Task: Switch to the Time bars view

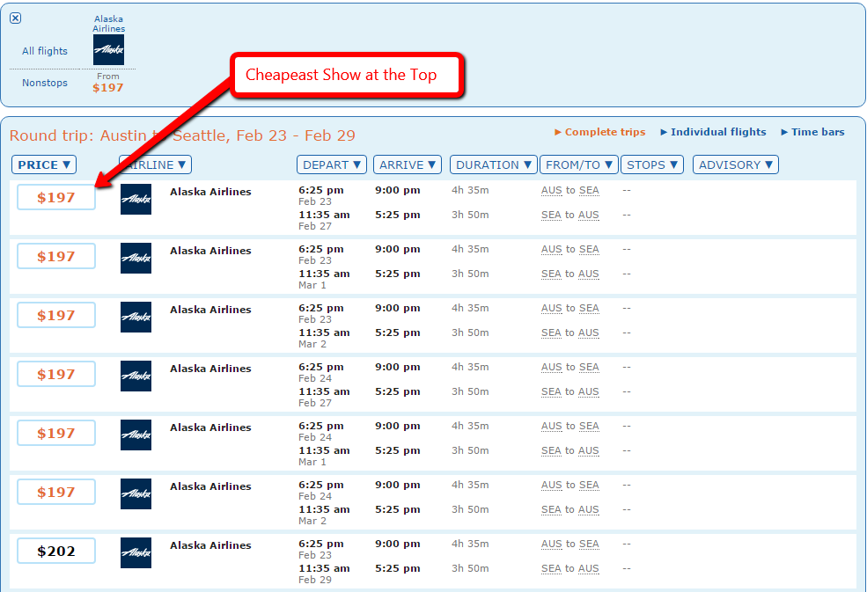Action: tap(812, 132)
